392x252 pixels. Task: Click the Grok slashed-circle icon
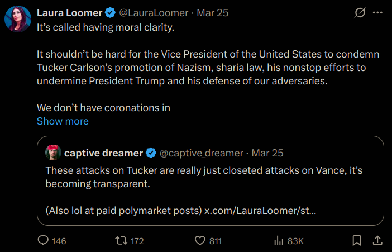[360, 12]
